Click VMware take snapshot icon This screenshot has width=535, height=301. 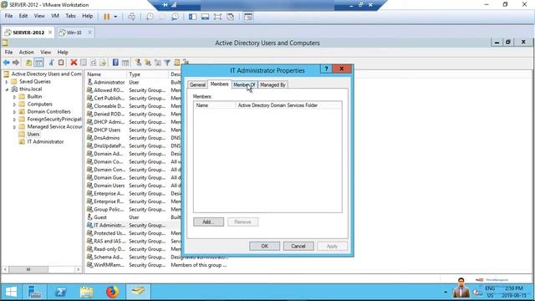point(150,17)
